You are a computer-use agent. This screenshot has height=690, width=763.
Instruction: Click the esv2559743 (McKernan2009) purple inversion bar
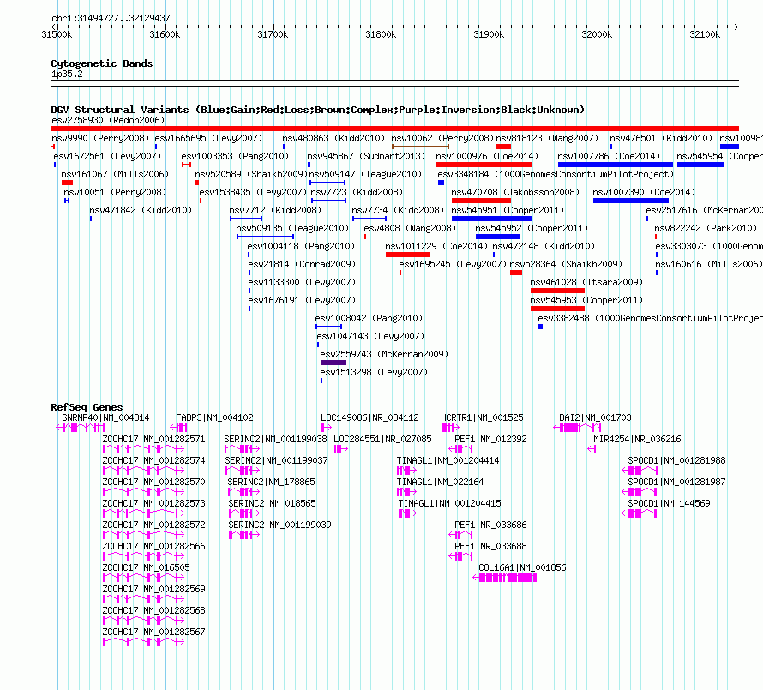point(333,363)
